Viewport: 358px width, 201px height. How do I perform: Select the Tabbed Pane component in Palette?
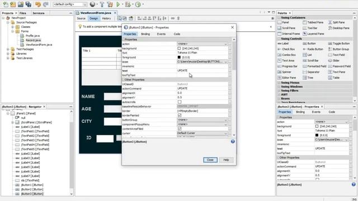pyautogui.click(x=313, y=22)
